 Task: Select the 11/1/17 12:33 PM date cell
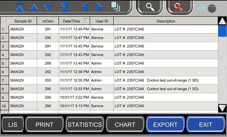[74, 89]
